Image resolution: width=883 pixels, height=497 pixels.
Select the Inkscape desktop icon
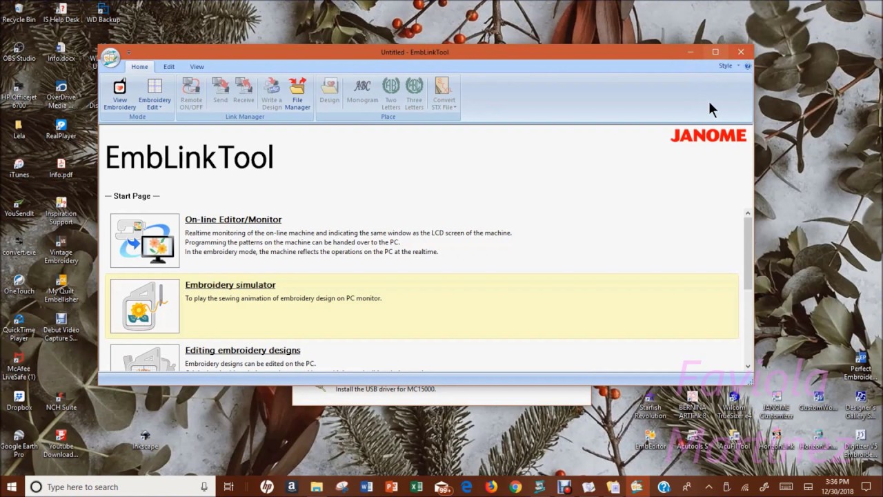coord(145,440)
